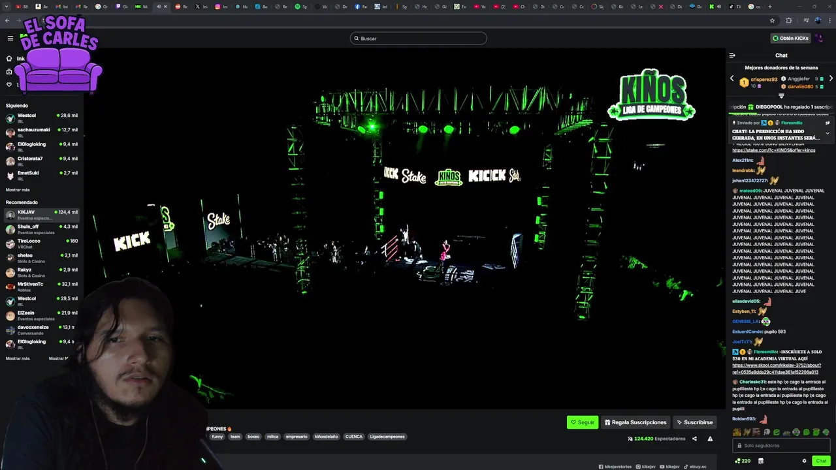Click the milica stream tag
The width and height of the screenshot is (836, 470).
pos(272,437)
